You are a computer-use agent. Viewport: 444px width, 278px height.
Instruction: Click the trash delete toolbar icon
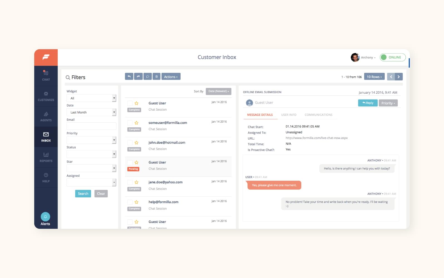click(157, 76)
